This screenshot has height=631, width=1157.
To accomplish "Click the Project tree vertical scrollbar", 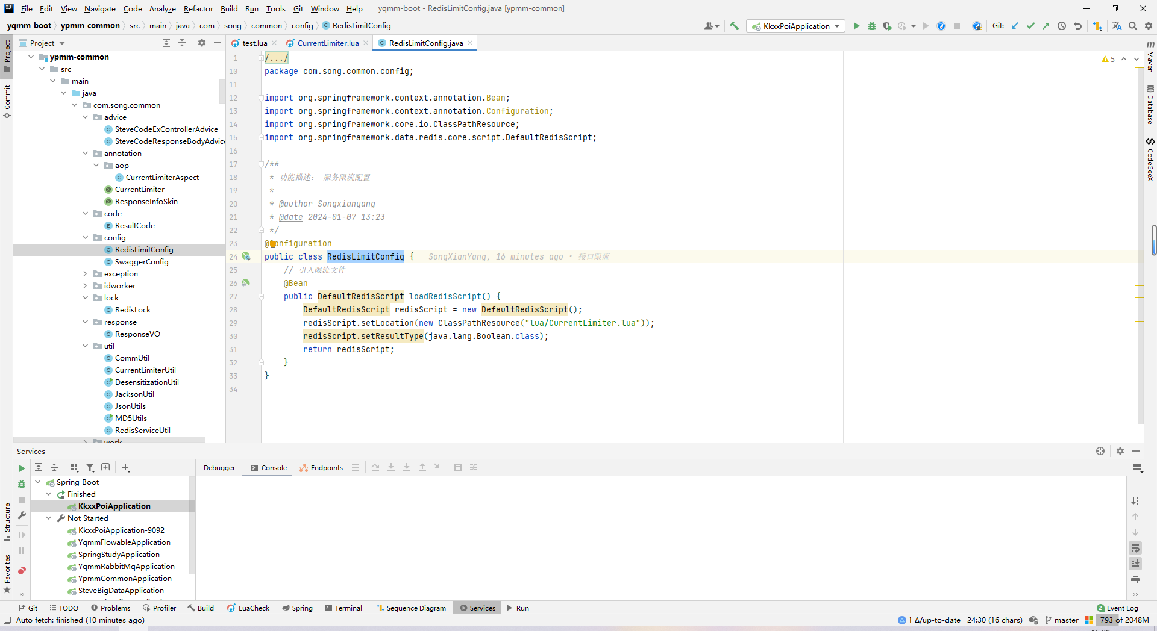I will tap(222, 90).
